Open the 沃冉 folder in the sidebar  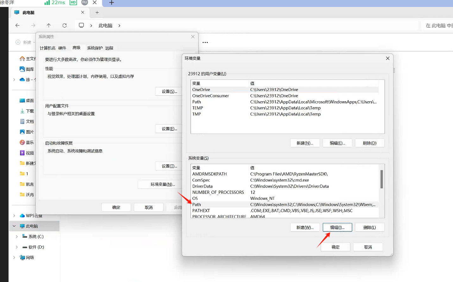(27, 194)
